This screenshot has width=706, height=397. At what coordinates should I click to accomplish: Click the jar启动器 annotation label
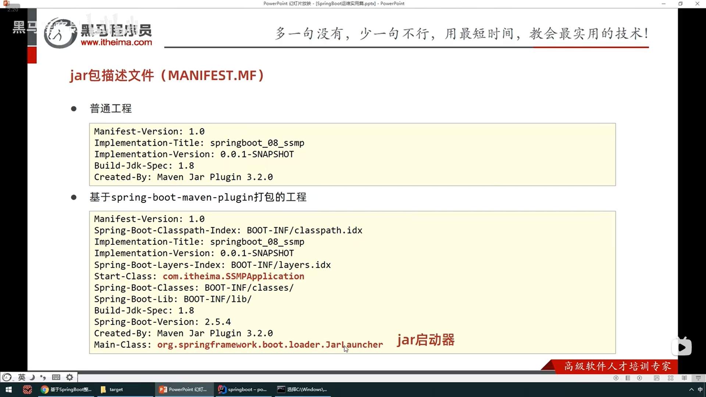[x=425, y=340]
